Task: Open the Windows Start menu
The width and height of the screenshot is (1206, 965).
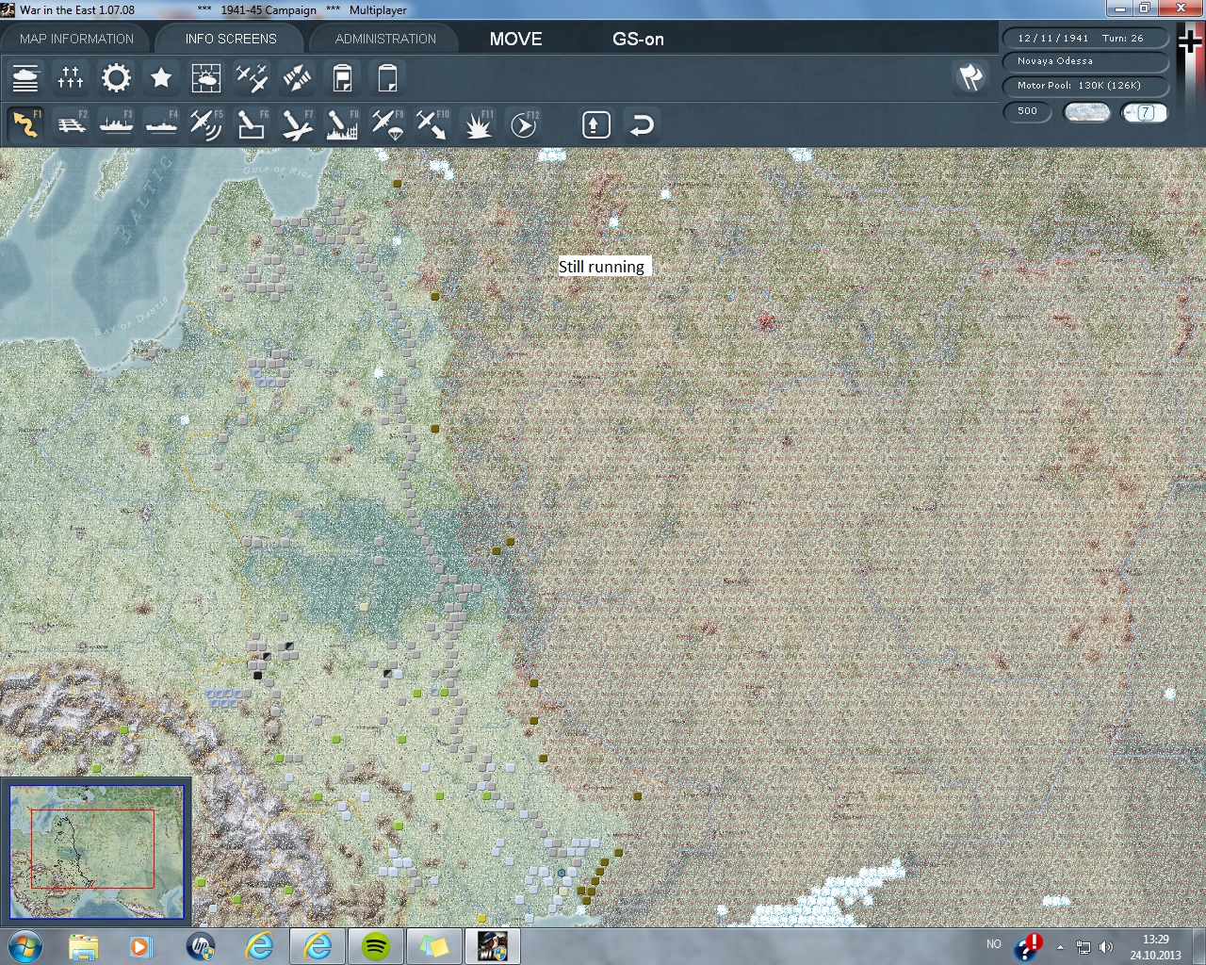Action: pos(24,946)
